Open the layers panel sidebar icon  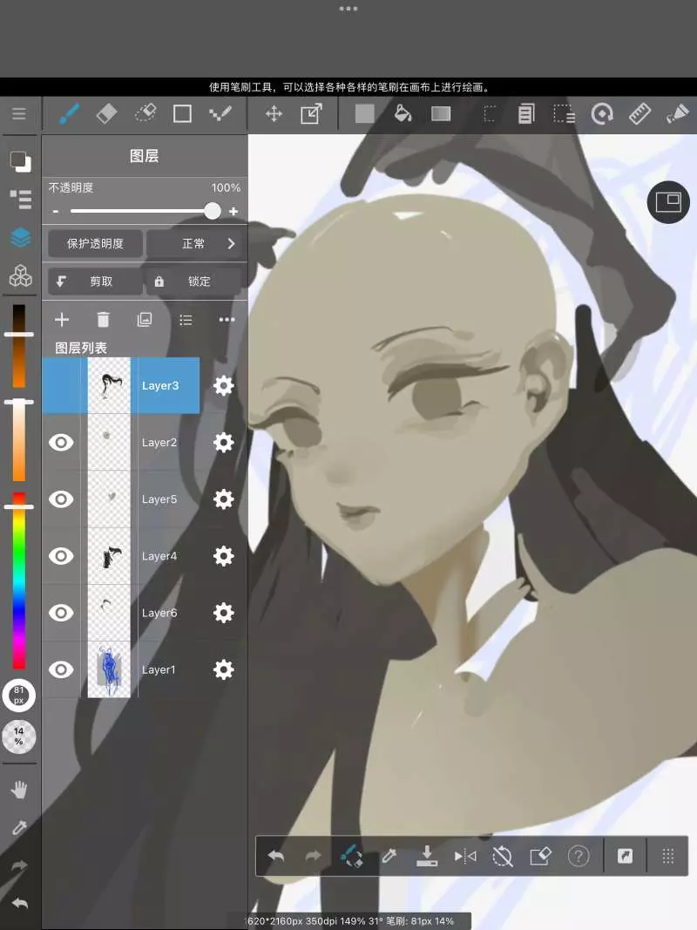coord(20,237)
